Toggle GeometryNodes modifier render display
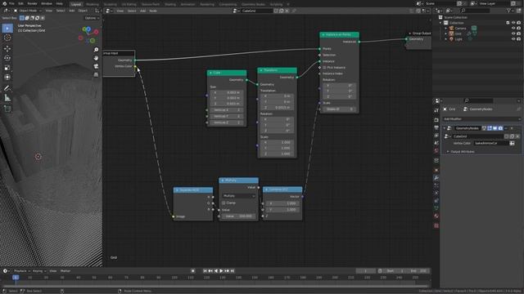This screenshot has height=294, width=524. (x=500, y=128)
